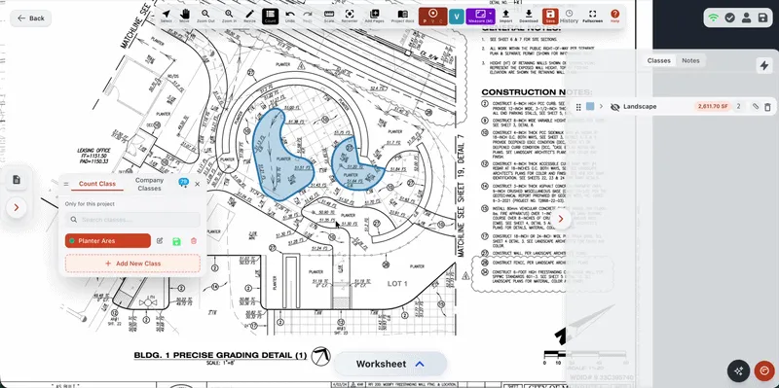
Task: Select the Planter Area class
Action: tap(108, 241)
